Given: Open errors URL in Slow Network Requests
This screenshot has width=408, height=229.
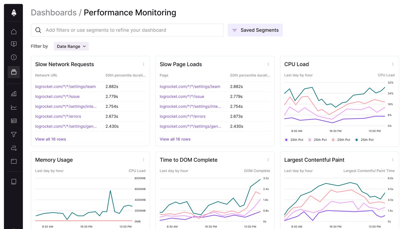Looking at the screenshot, I should pos(58,116).
